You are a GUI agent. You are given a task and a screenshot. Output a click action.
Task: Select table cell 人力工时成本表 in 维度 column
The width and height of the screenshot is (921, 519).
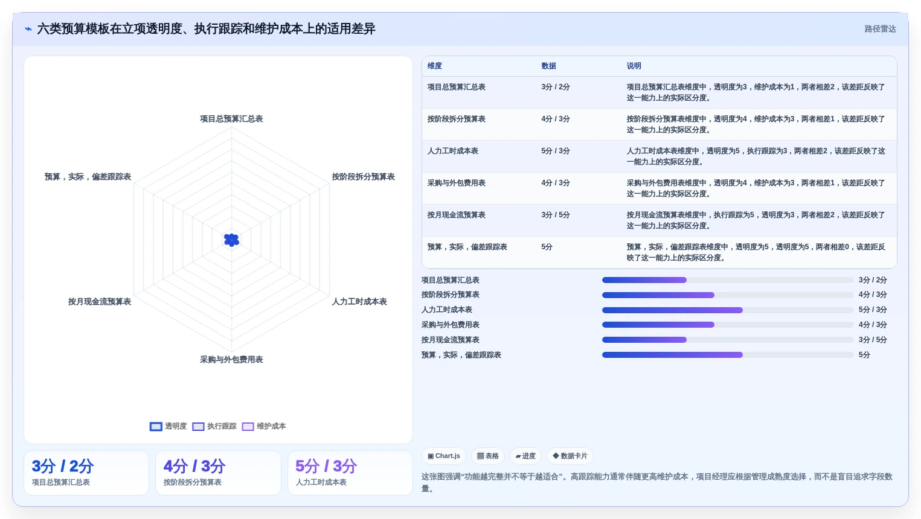tap(452, 151)
